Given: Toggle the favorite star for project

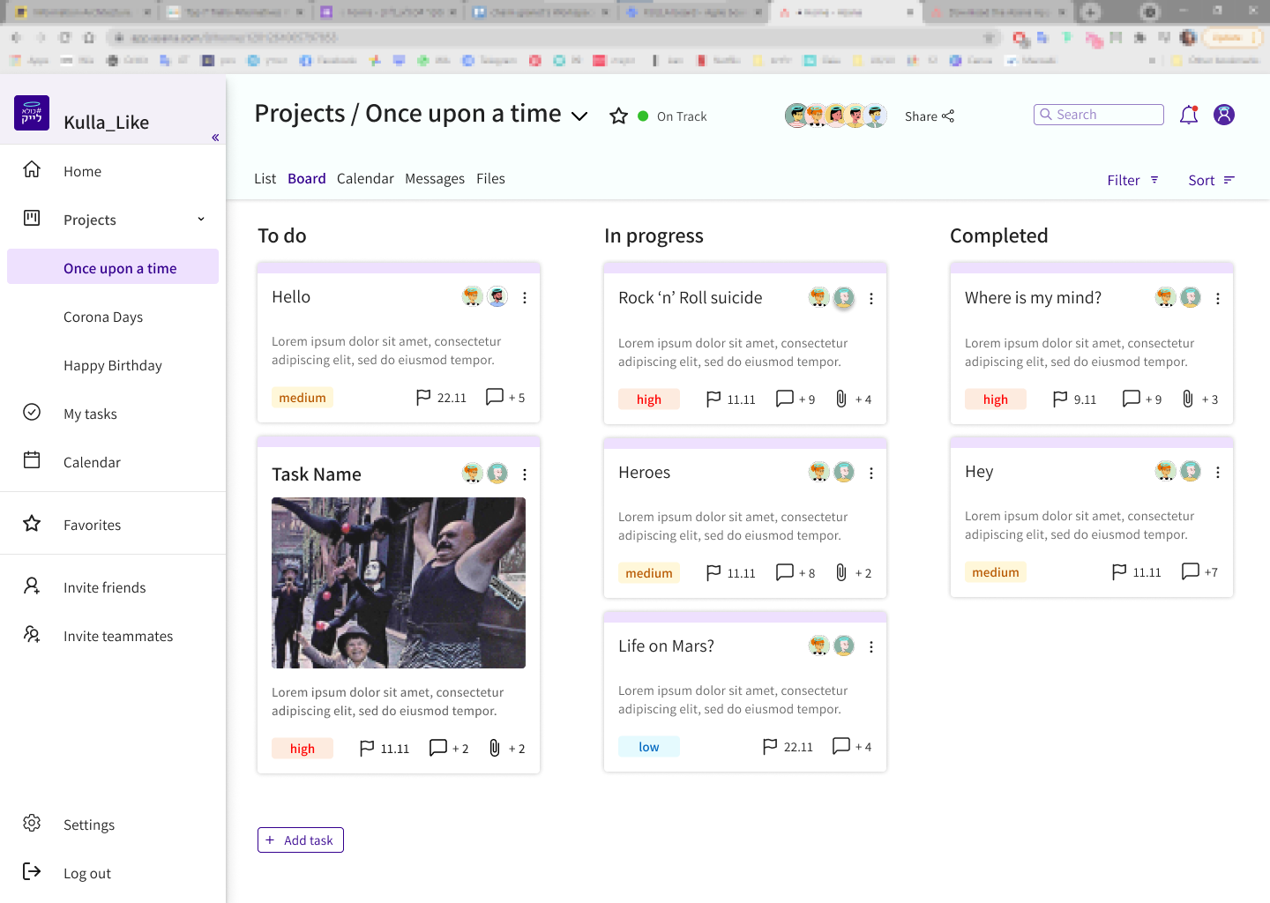Looking at the screenshot, I should pyautogui.click(x=619, y=116).
